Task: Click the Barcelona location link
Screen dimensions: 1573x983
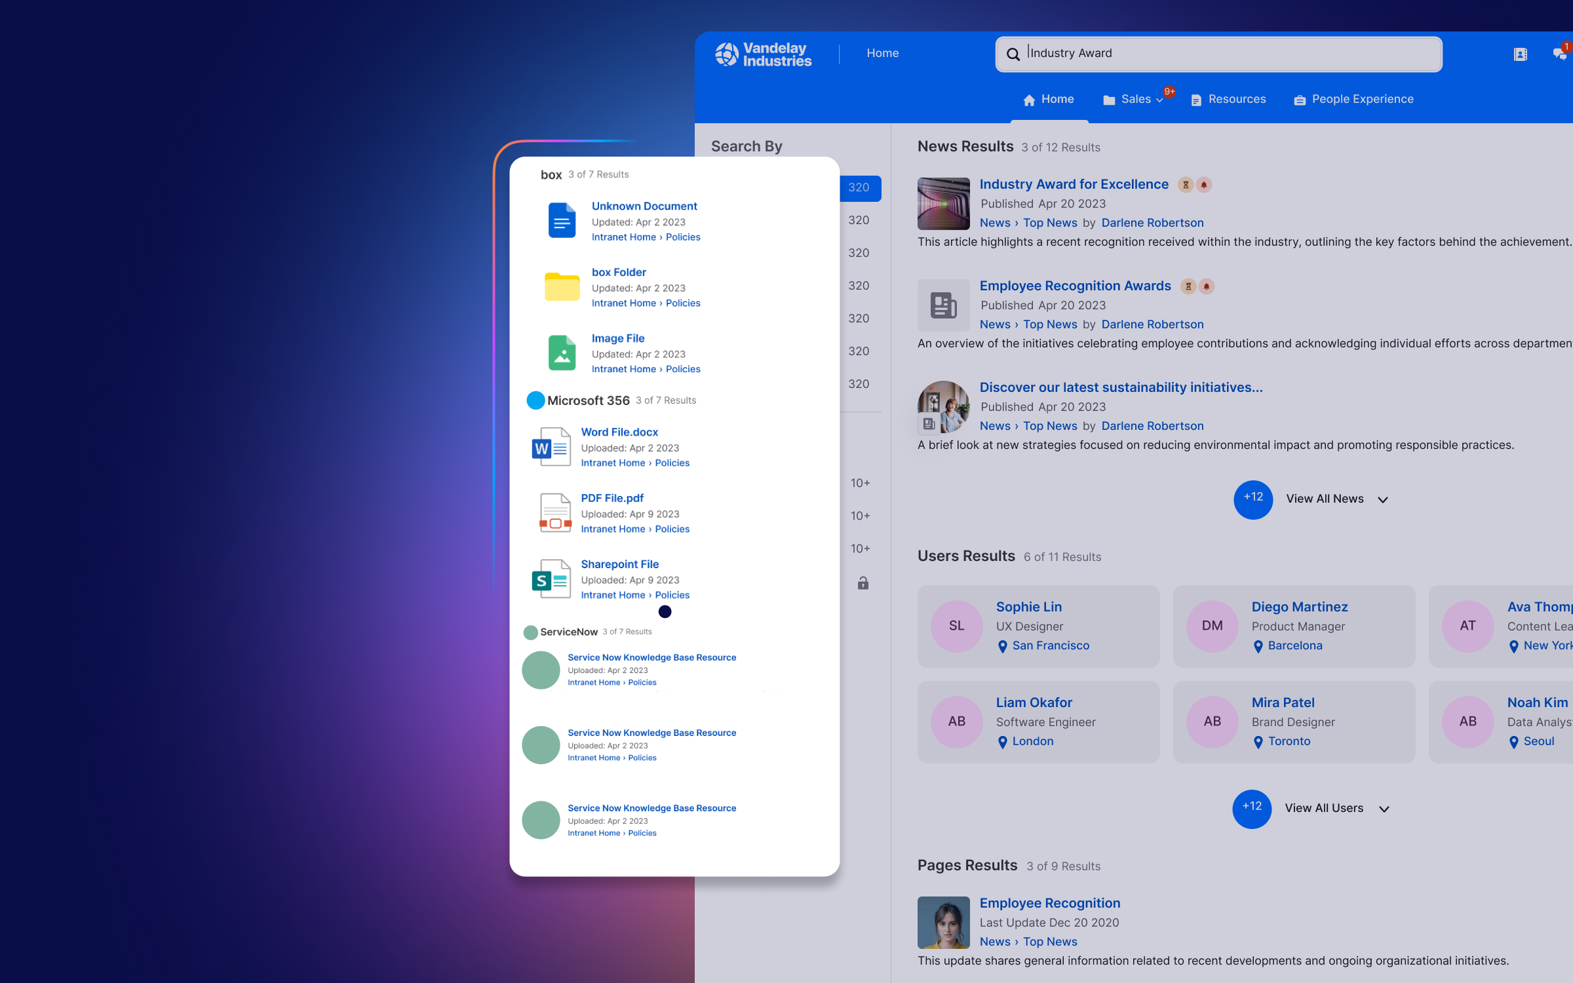Action: click(x=1295, y=646)
